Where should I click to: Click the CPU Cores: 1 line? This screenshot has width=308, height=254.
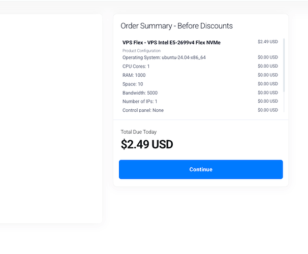click(136, 67)
